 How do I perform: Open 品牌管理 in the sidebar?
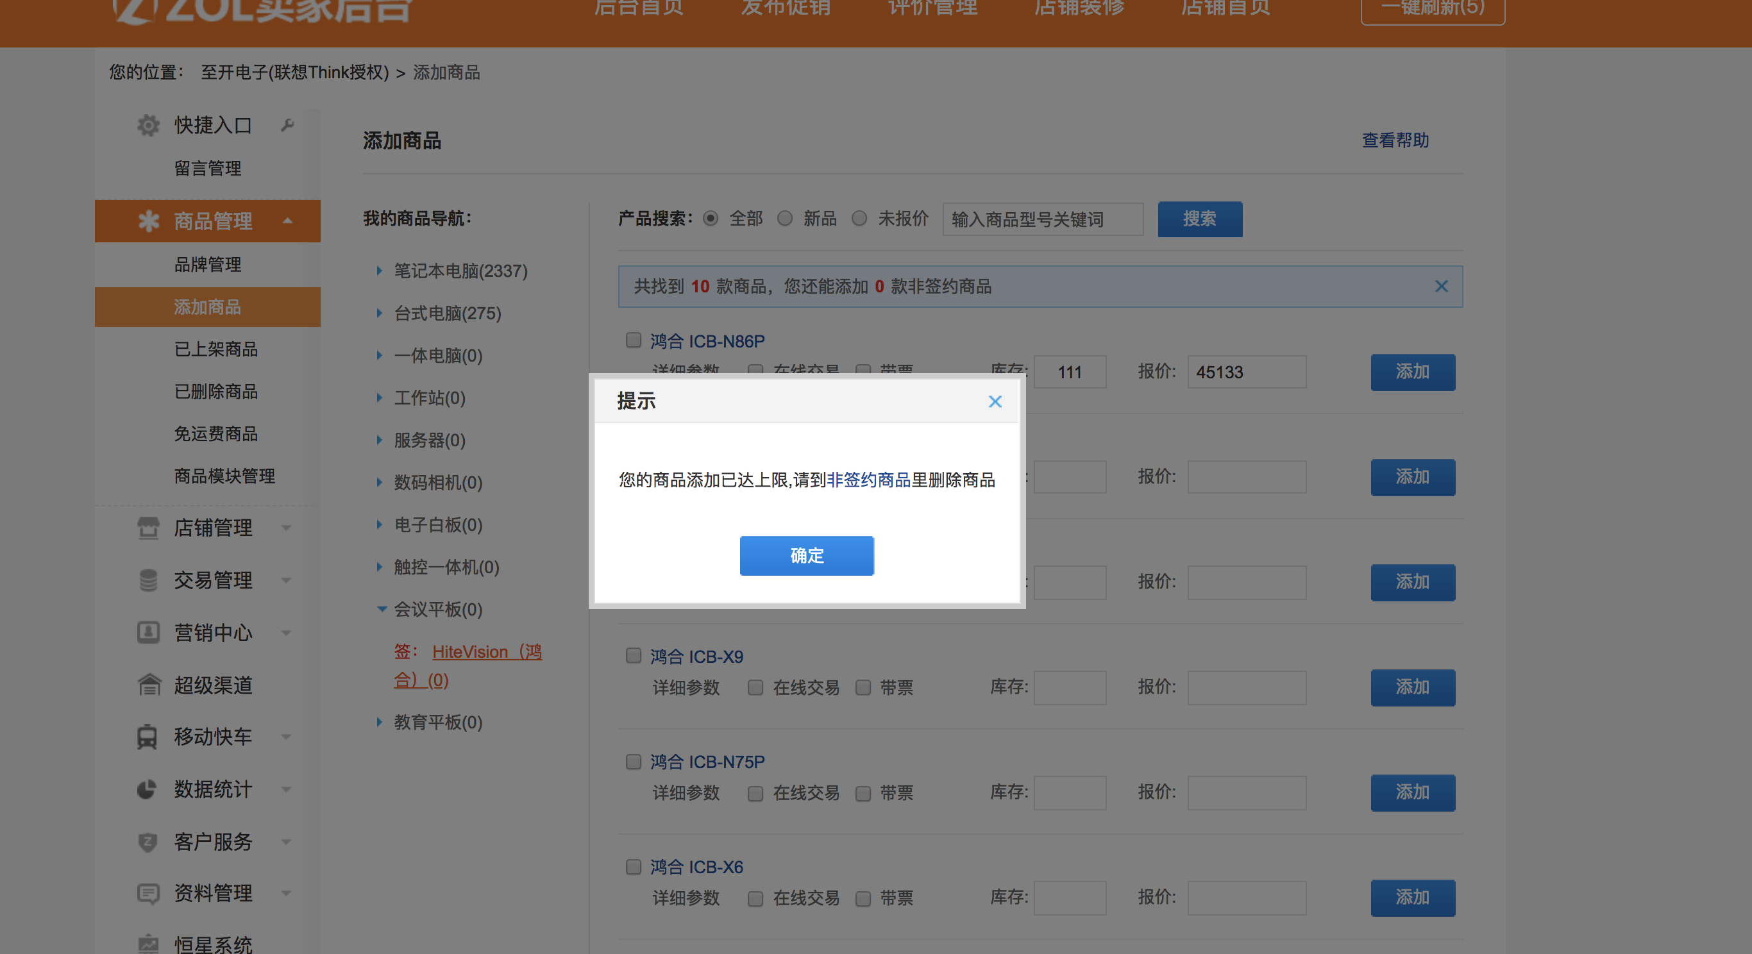(x=207, y=265)
